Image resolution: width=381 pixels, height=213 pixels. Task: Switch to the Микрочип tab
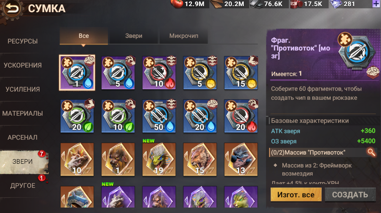pyautogui.click(x=184, y=36)
